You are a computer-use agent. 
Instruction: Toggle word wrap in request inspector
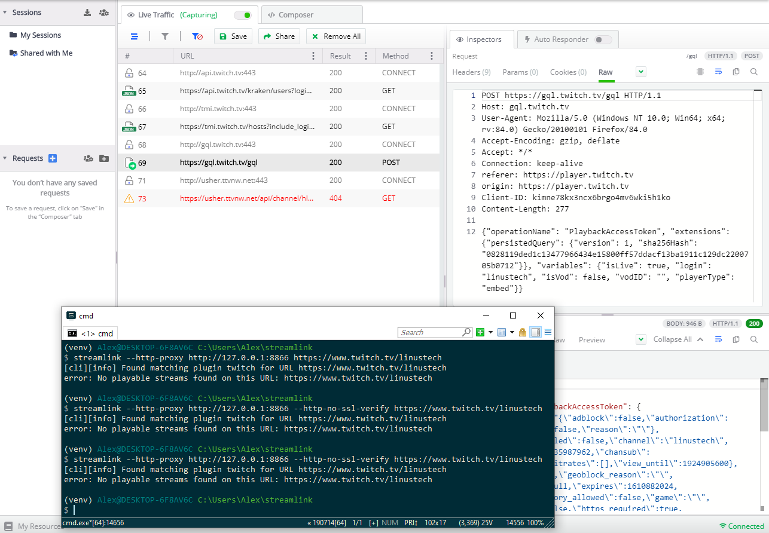click(718, 72)
